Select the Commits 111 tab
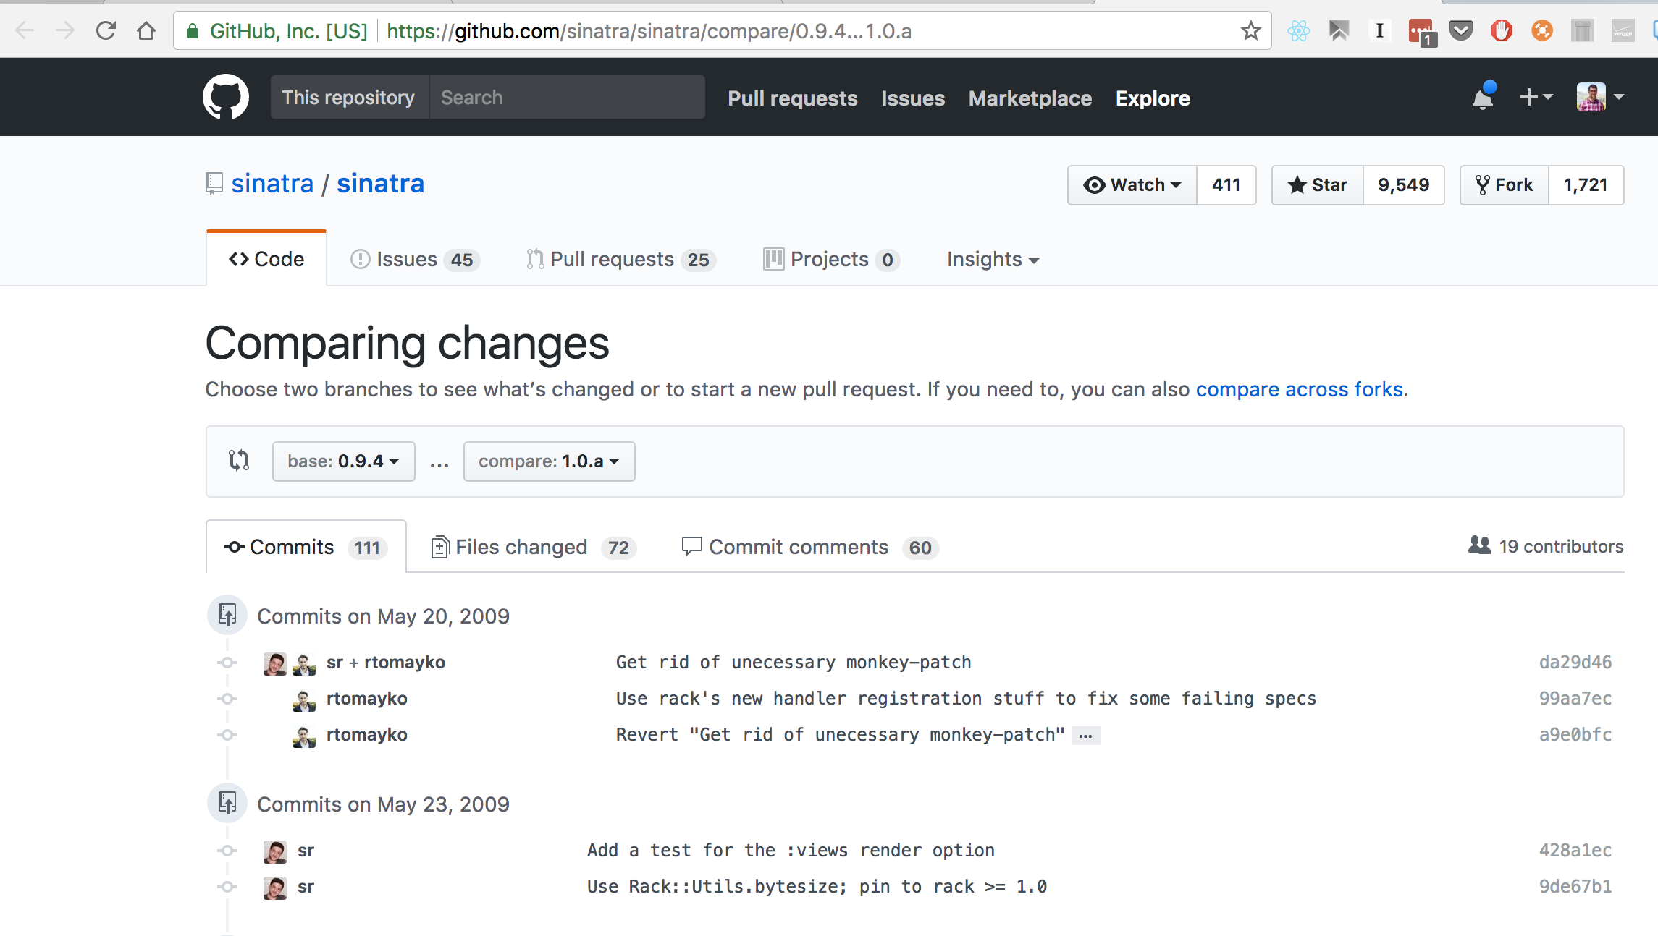The width and height of the screenshot is (1658, 936). click(x=306, y=547)
